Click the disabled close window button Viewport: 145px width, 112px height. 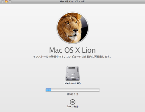tap(2, 2)
